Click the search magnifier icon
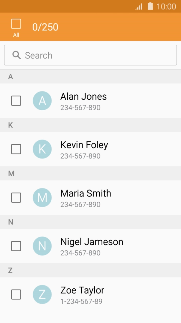Screen dimensions: 181x323 click(x=17, y=55)
